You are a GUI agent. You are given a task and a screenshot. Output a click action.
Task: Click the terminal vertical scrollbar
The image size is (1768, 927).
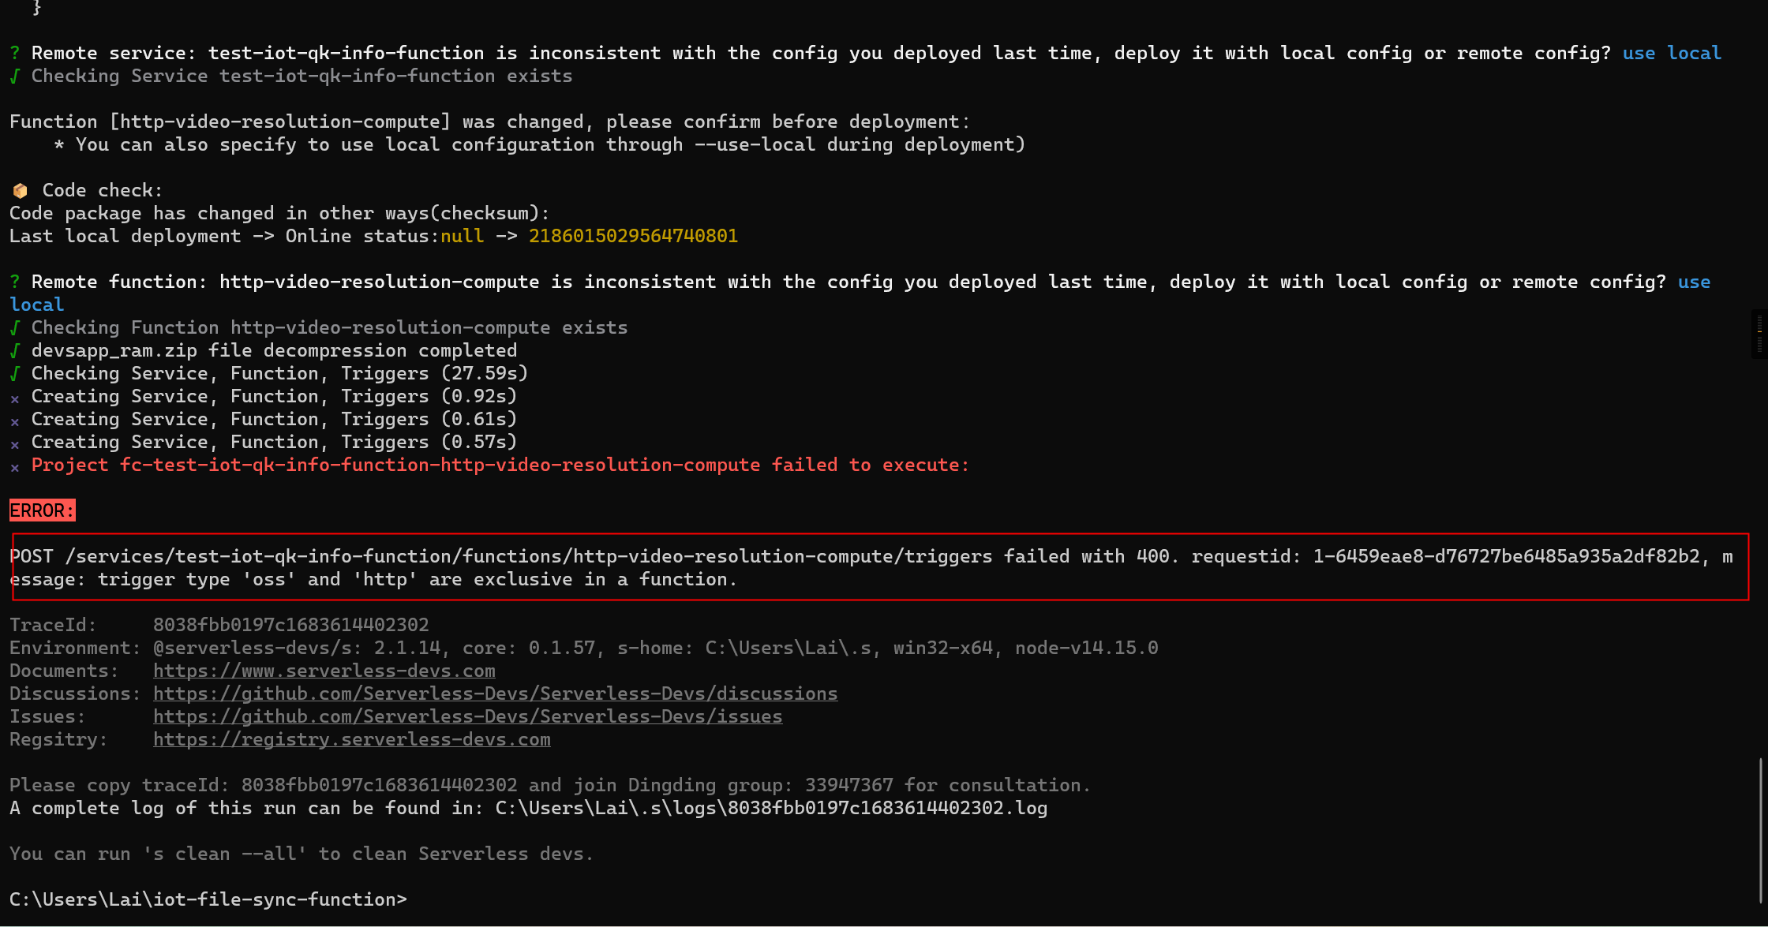[1761, 830]
